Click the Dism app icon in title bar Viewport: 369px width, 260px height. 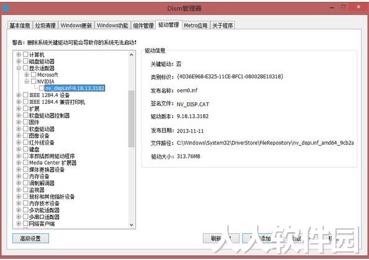(x=6, y=8)
